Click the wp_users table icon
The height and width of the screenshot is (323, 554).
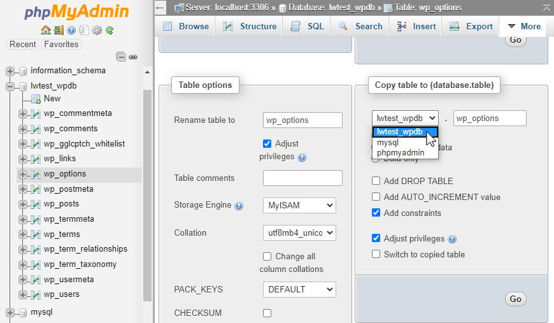35,295
